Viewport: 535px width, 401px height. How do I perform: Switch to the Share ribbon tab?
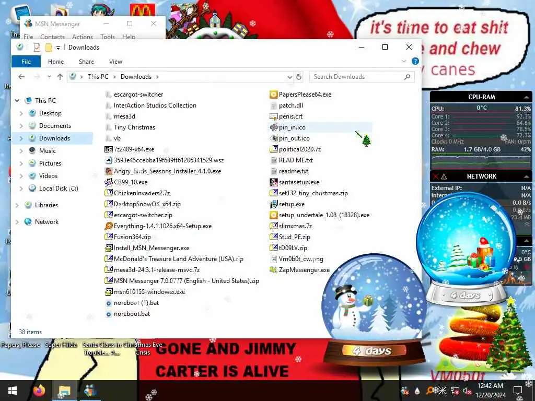86,62
